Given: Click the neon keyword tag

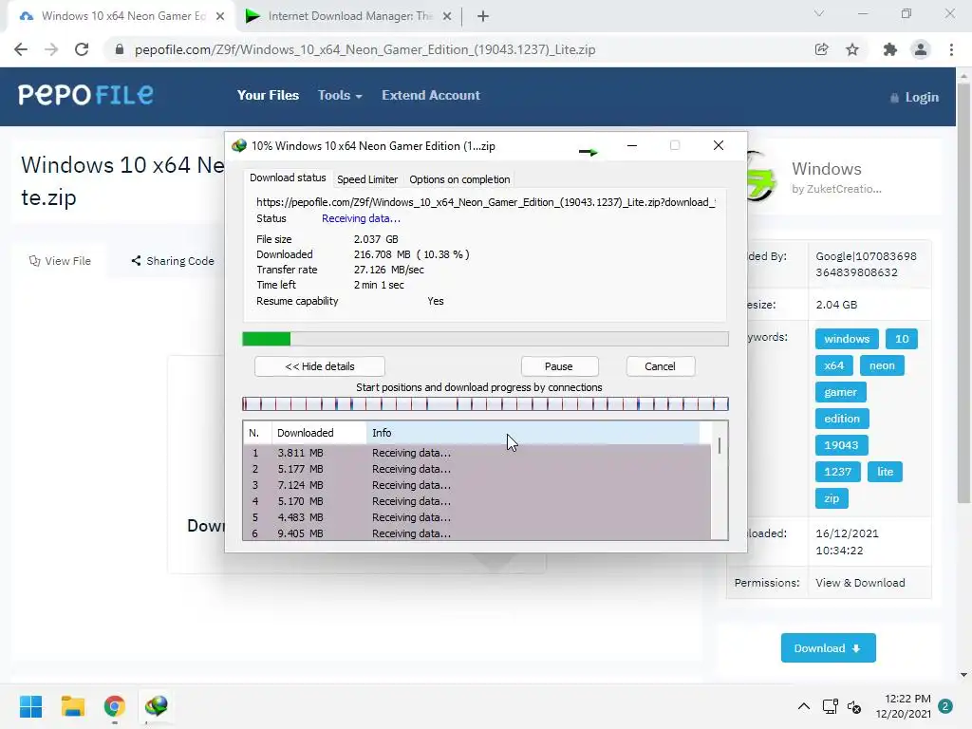Looking at the screenshot, I should [882, 365].
